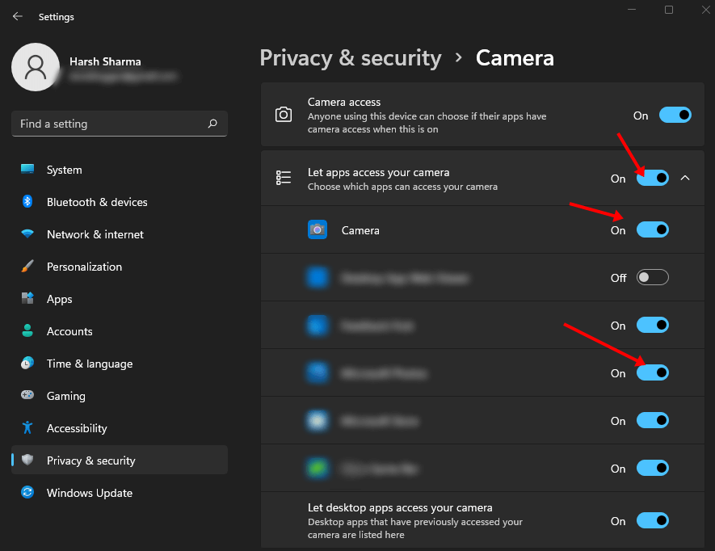
Task: Open the Accounts settings page
Action: tap(69, 331)
